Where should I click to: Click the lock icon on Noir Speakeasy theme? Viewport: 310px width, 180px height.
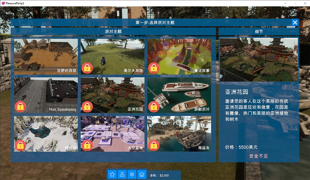pos(20,107)
